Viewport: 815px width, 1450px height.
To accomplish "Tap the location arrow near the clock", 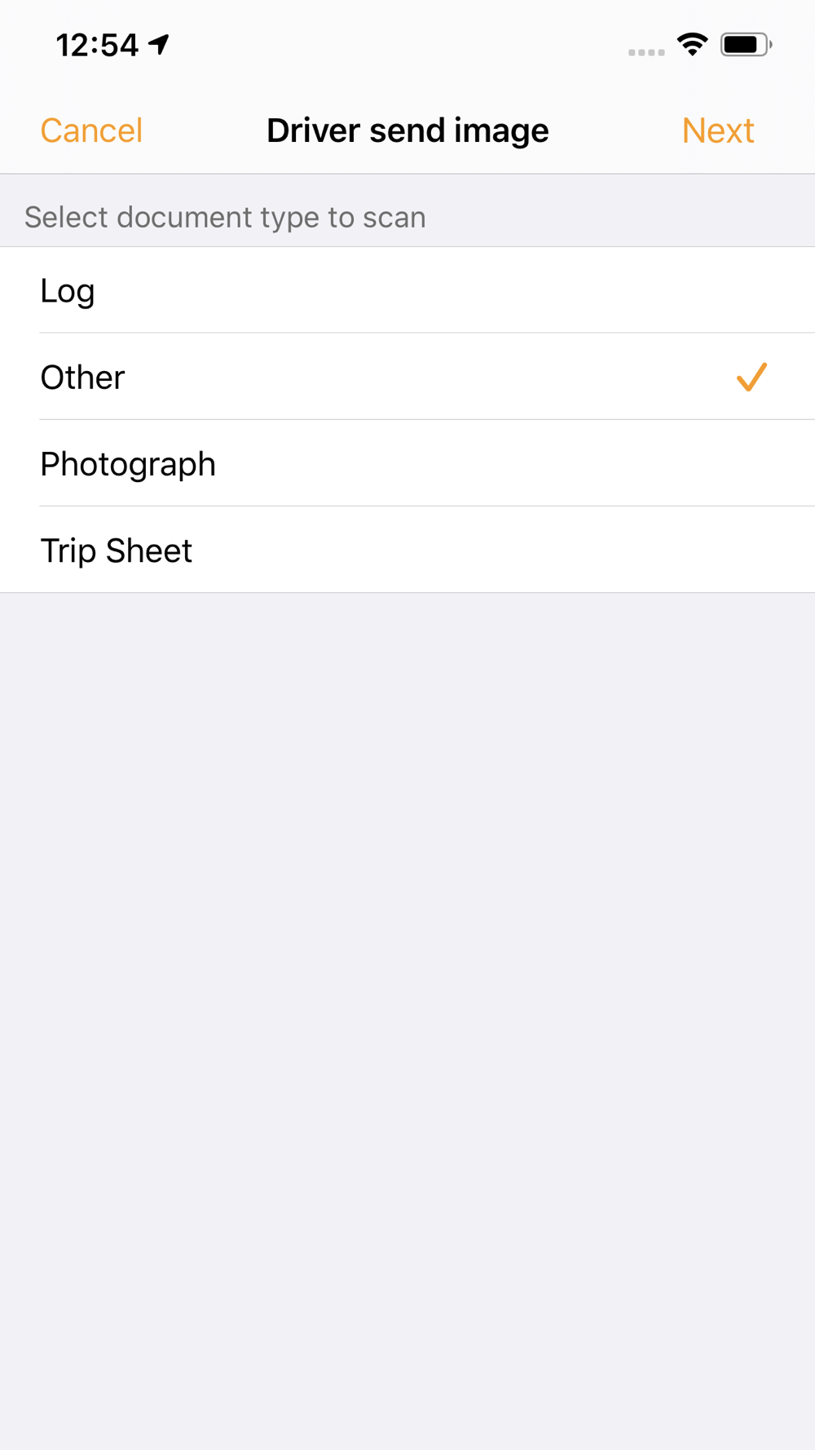I will [159, 44].
